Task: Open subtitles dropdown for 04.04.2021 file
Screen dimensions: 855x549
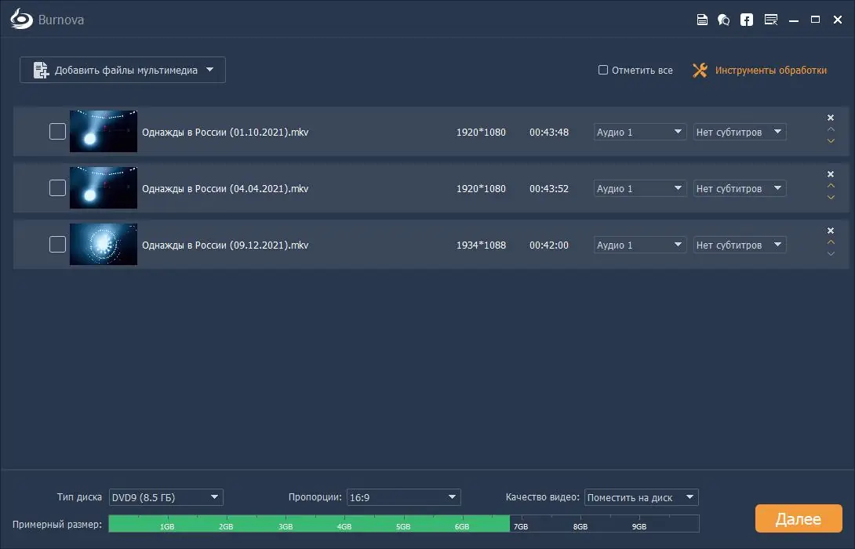Action: [740, 189]
